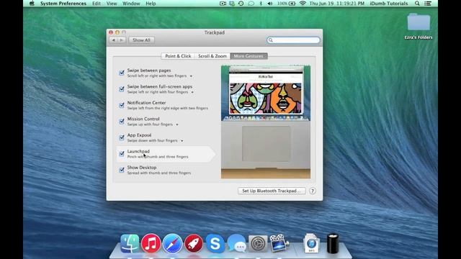Click System Preferences icon in Dock
This screenshot has width=461, height=259.
[258, 243]
